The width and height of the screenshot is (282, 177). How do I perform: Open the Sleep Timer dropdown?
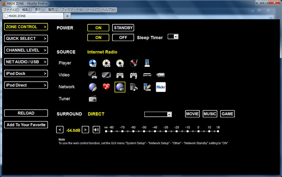[x=173, y=37]
